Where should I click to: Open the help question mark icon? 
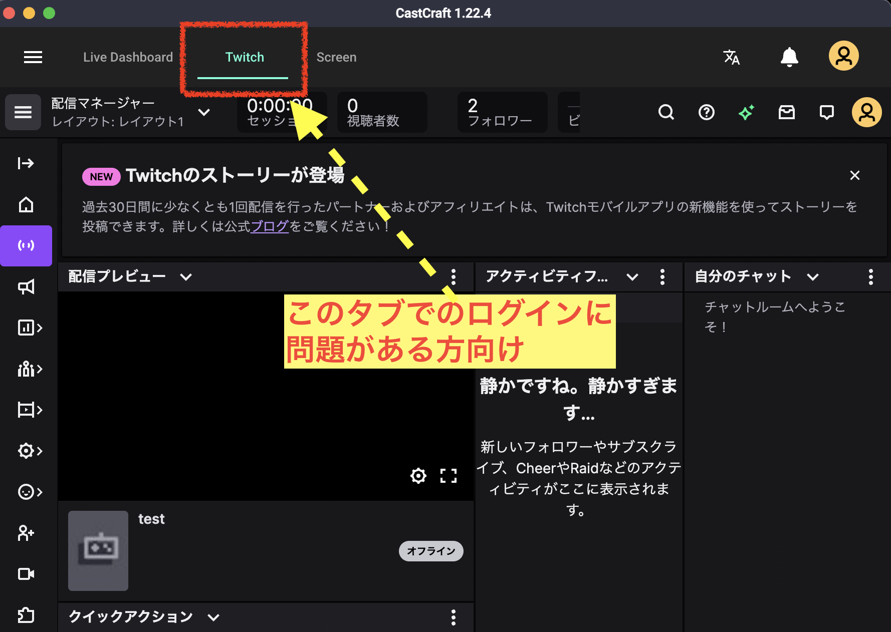[x=707, y=112]
